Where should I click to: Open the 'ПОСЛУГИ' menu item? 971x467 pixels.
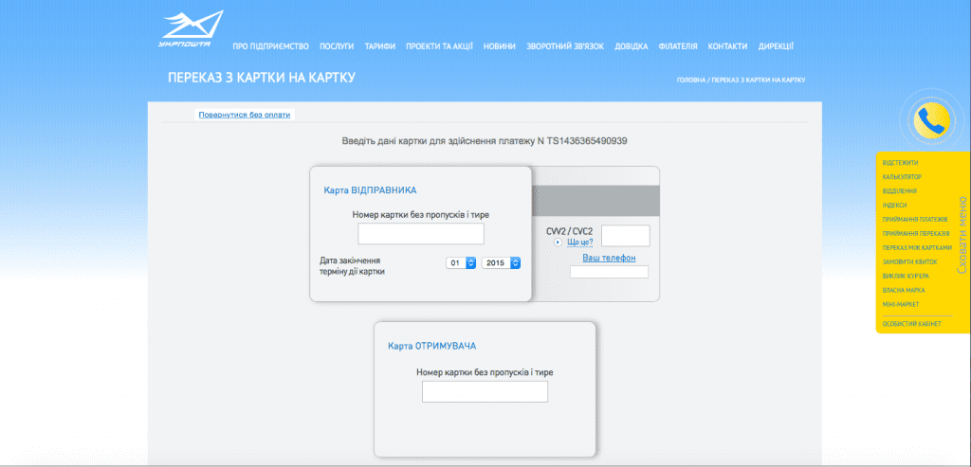pos(337,46)
